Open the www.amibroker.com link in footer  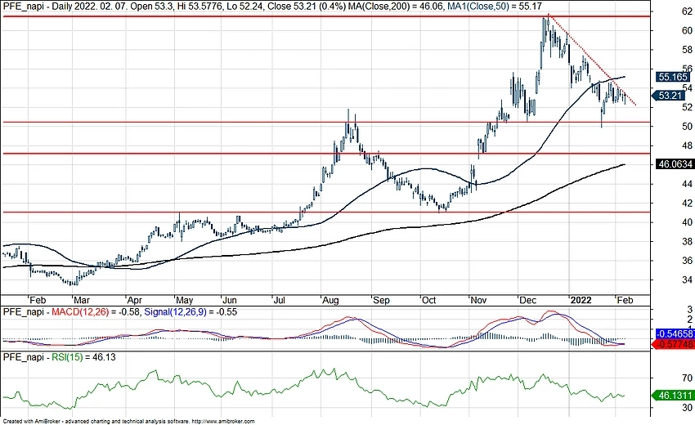click(223, 422)
